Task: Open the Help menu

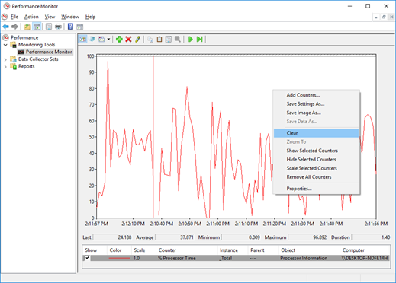Action: (90, 17)
